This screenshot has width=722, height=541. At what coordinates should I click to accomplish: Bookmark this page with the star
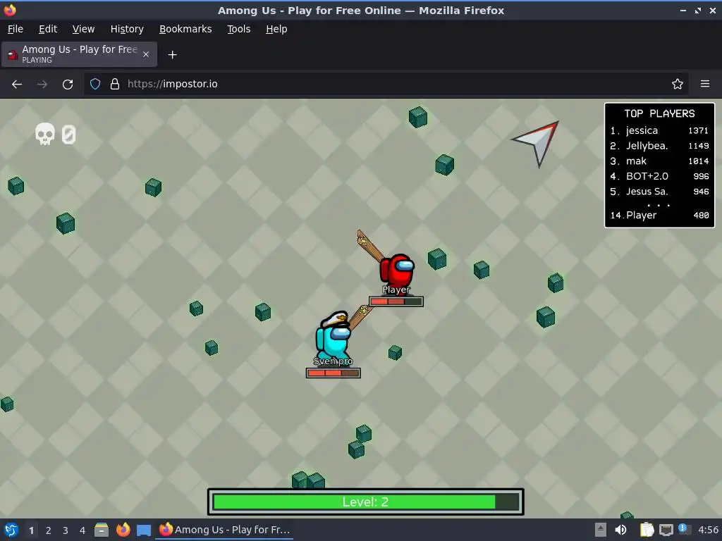pyautogui.click(x=678, y=85)
